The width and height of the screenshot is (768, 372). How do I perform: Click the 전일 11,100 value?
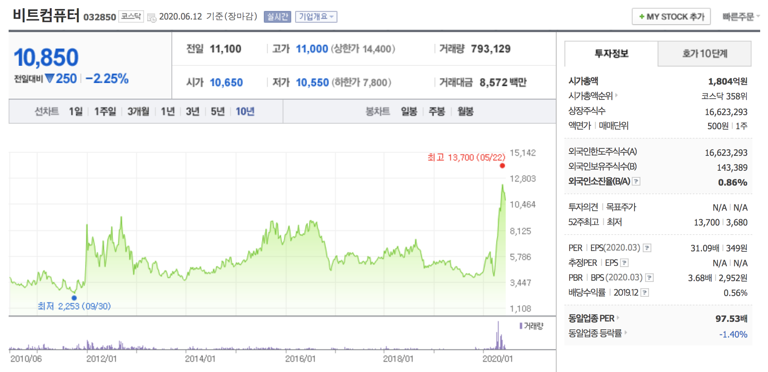pyautogui.click(x=225, y=49)
